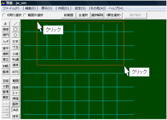
Task: Click the 全選択 (select all) button
Action: (x=83, y=15)
